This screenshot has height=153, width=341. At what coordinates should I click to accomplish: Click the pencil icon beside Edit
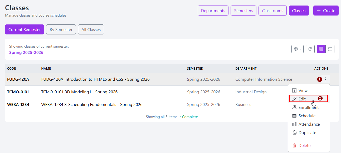coord(295,99)
